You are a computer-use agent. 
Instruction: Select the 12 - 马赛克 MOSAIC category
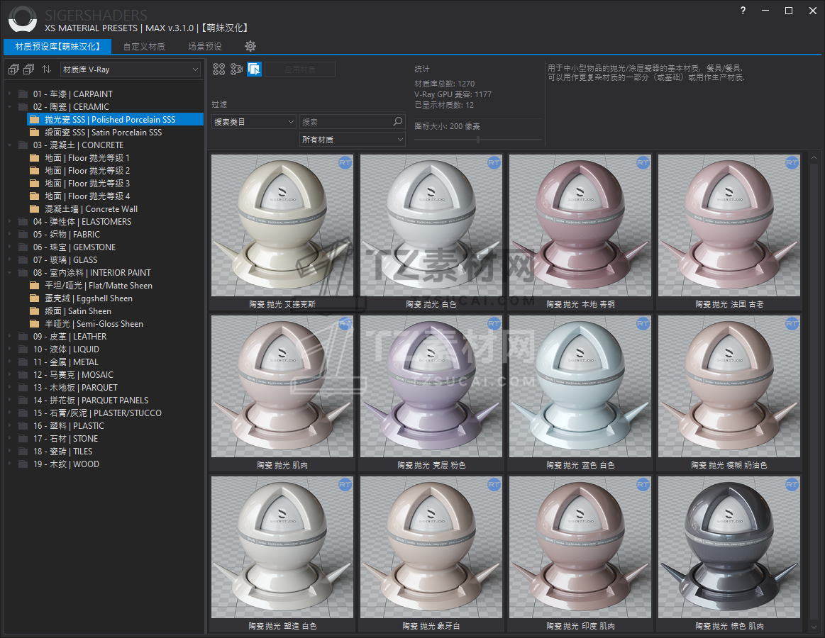pos(72,375)
